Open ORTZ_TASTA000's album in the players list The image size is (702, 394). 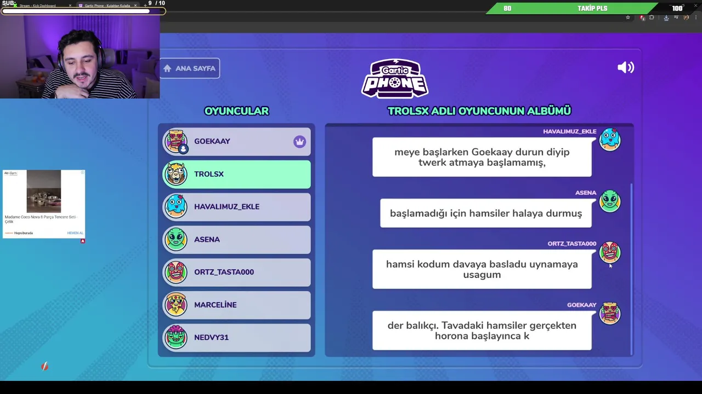tap(237, 272)
